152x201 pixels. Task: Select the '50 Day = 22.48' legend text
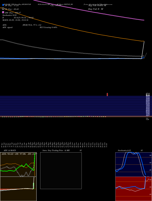12,9
